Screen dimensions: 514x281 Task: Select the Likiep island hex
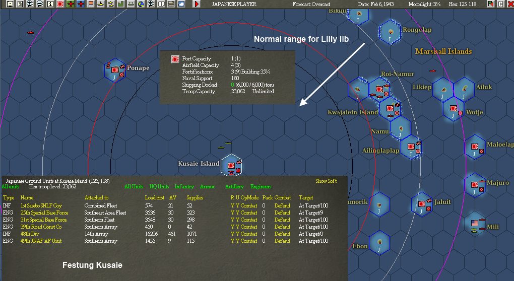pyautogui.click(x=443, y=90)
